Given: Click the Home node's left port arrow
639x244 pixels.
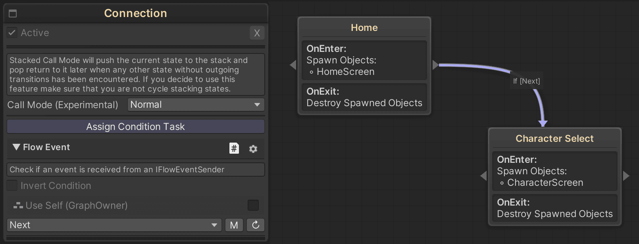Looking at the screenshot, I should (x=293, y=65).
